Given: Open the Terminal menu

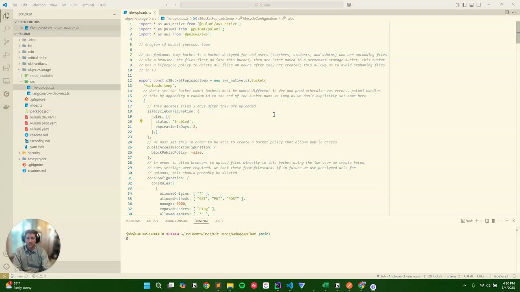Looking at the screenshot, I should pos(87,5).
